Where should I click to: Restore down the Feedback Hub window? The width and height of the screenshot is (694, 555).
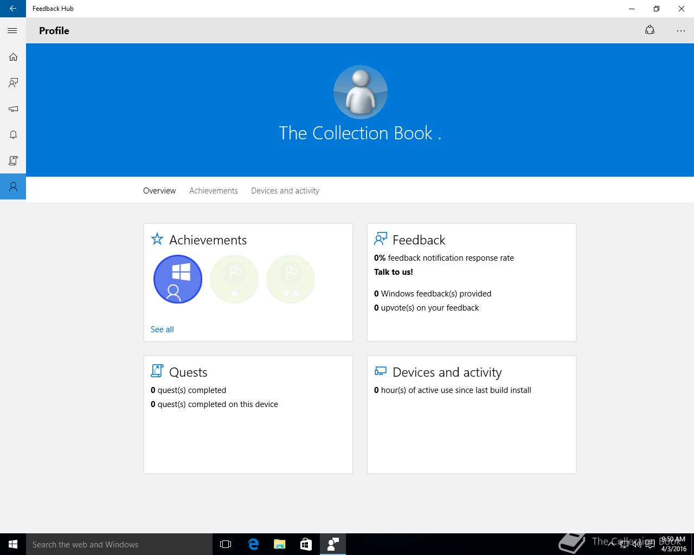tap(657, 9)
